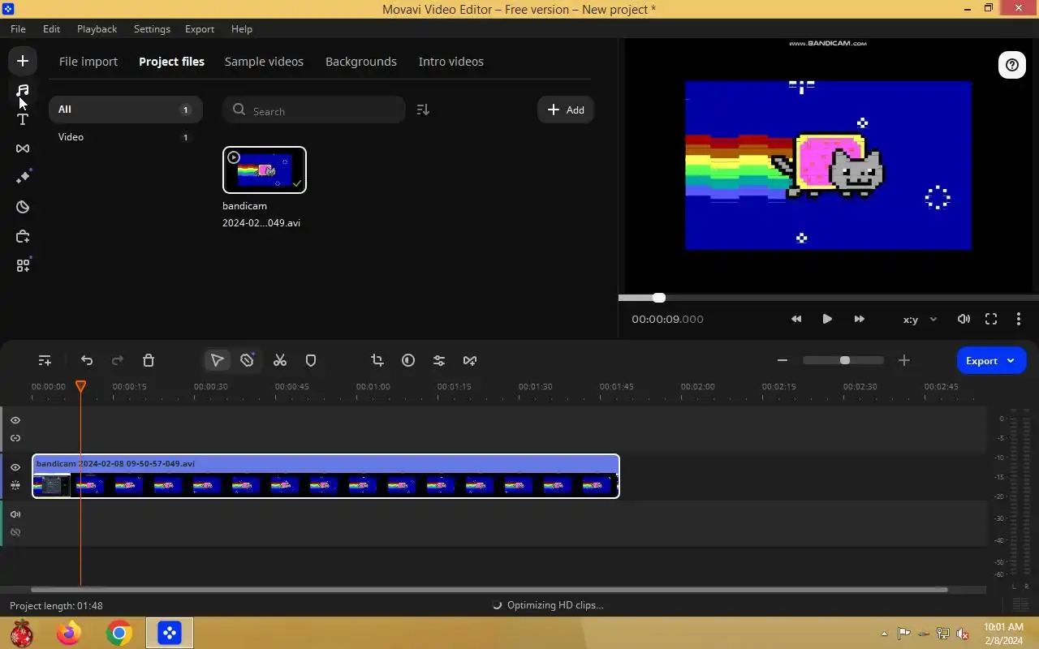Switch to the Intro videos tab

click(x=451, y=62)
